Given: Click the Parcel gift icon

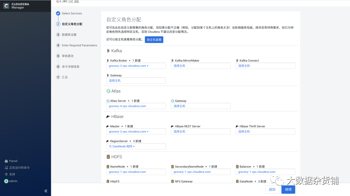Looking at the screenshot, I should point(6,161).
